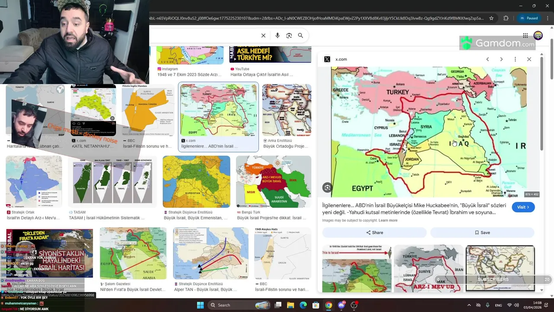
Task: Open OBS Studio from the taskbar
Action: pyautogui.click(x=354, y=305)
